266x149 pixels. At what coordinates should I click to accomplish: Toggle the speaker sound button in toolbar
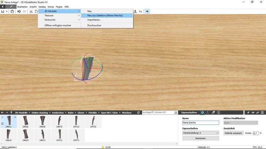pyautogui.click(x=147, y=11)
